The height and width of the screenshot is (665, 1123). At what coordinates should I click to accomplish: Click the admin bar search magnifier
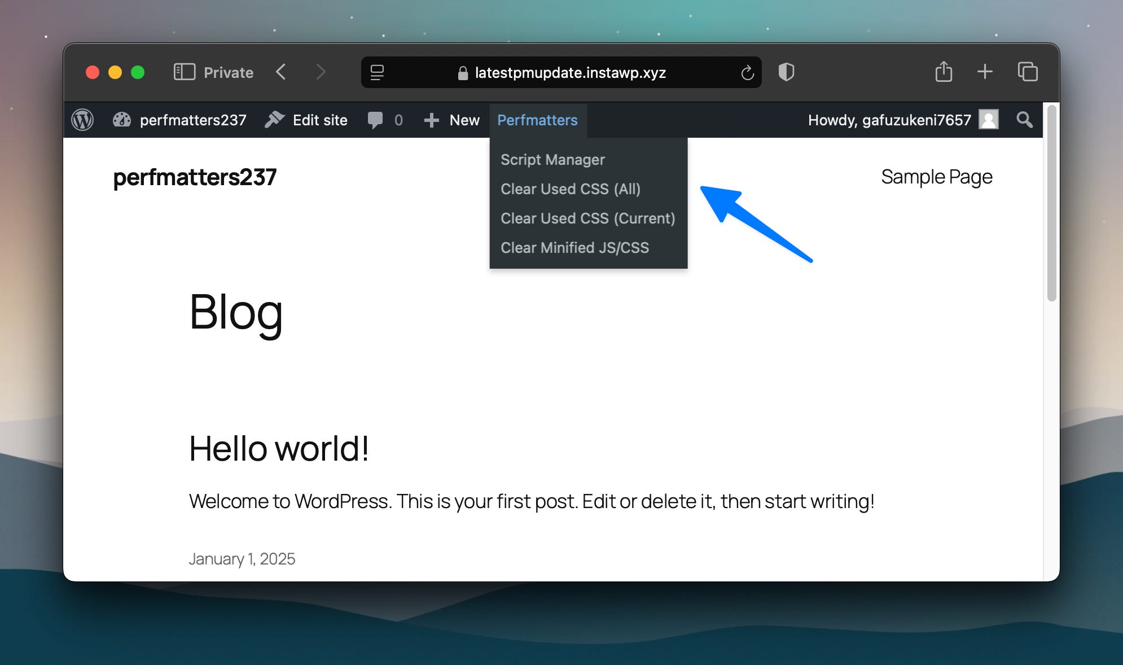tap(1024, 120)
